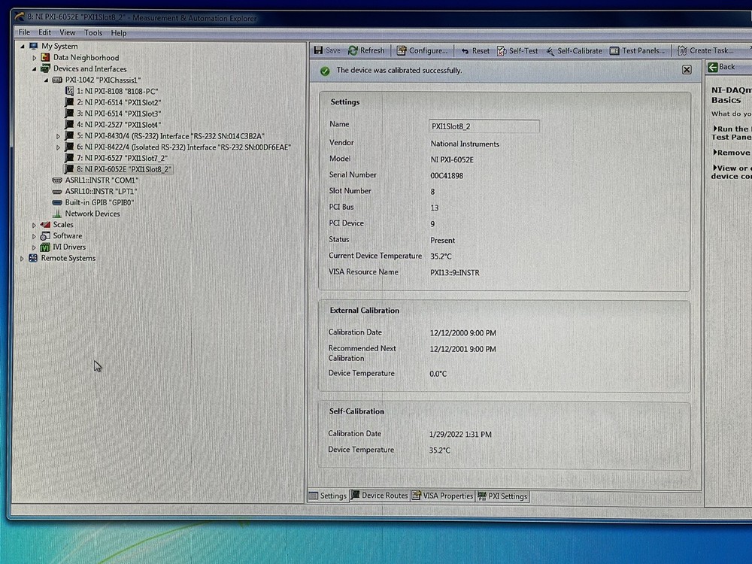The width and height of the screenshot is (752, 564).
Task: Click the Devices and Interfaces icon
Action: pos(45,68)
